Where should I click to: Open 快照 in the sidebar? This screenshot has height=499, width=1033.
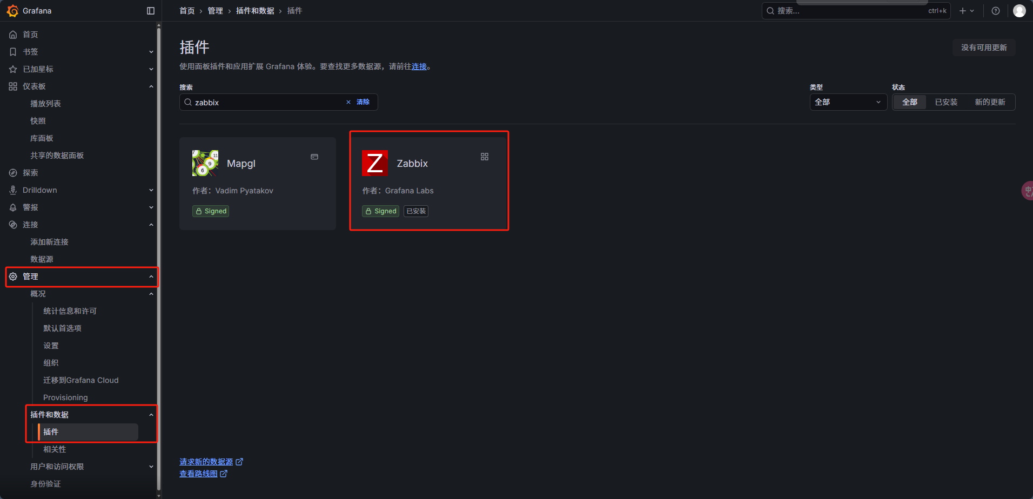pos(38,121)
